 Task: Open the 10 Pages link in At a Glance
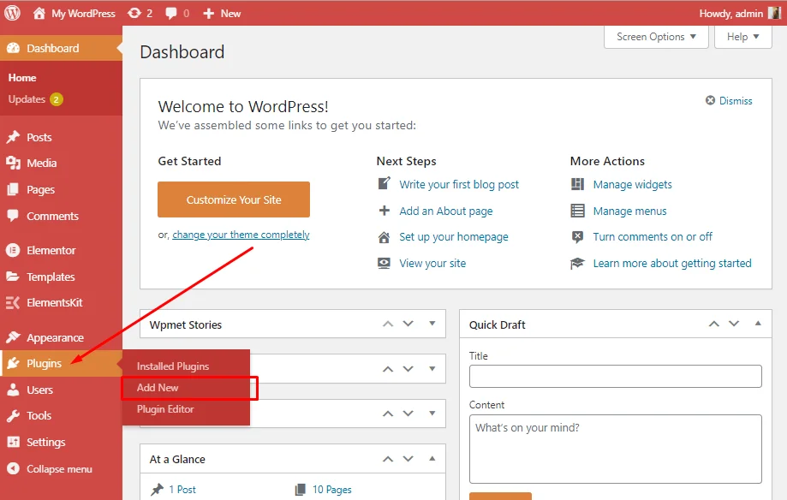click(x=331, y=490)
